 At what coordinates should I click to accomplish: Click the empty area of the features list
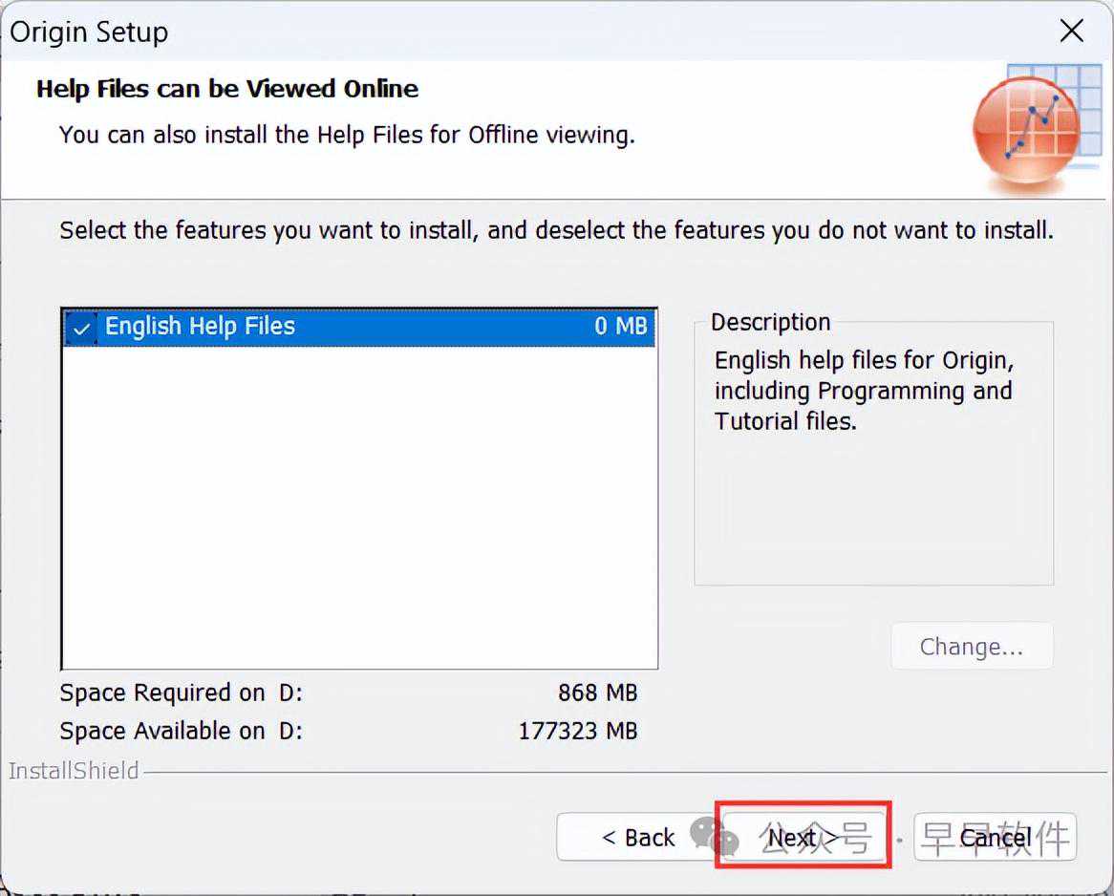(358, 506)
